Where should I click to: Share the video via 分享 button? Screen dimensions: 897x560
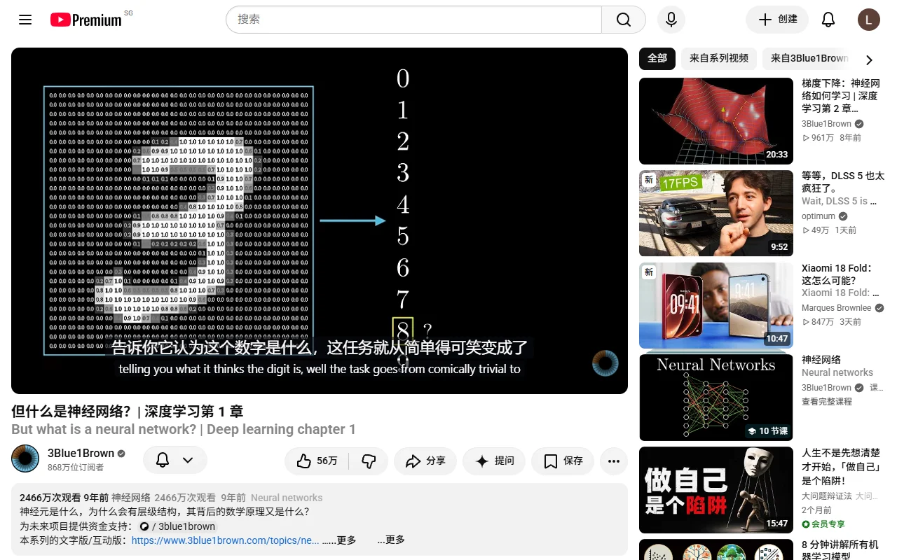point(425,461)
